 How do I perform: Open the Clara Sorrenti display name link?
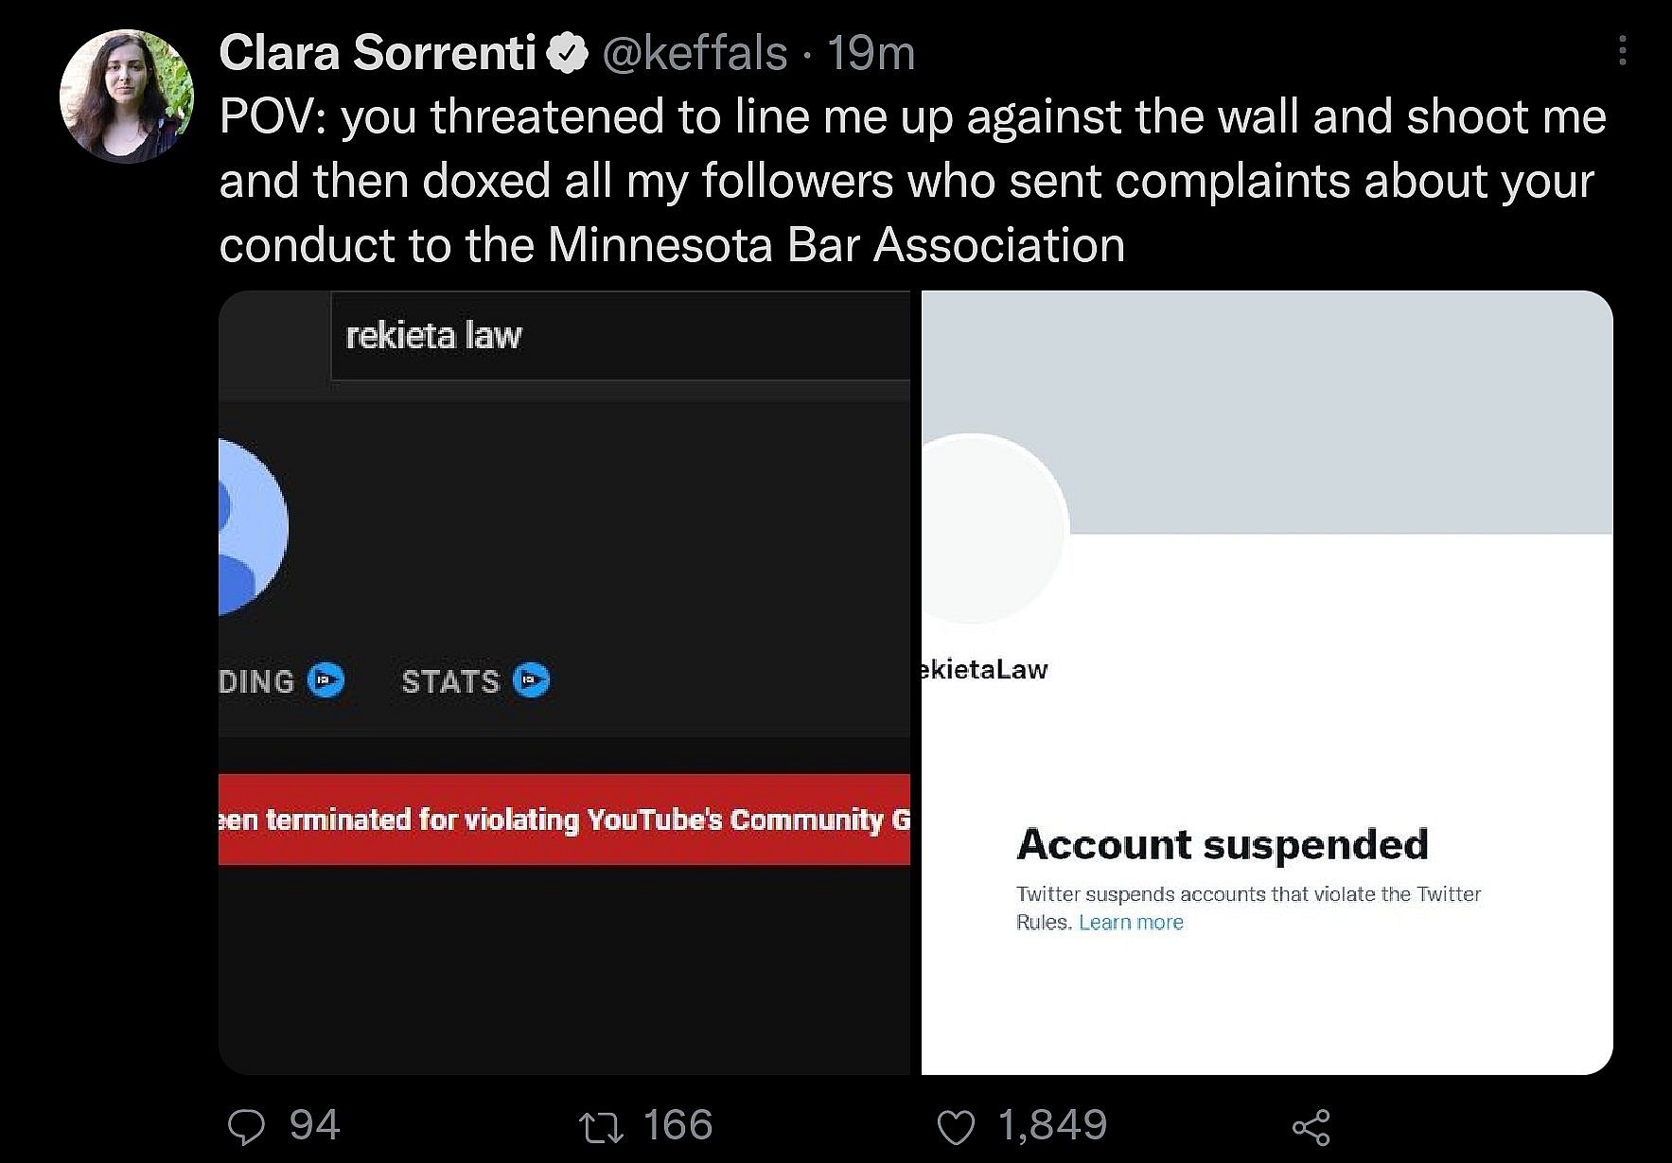coord(378,54)
